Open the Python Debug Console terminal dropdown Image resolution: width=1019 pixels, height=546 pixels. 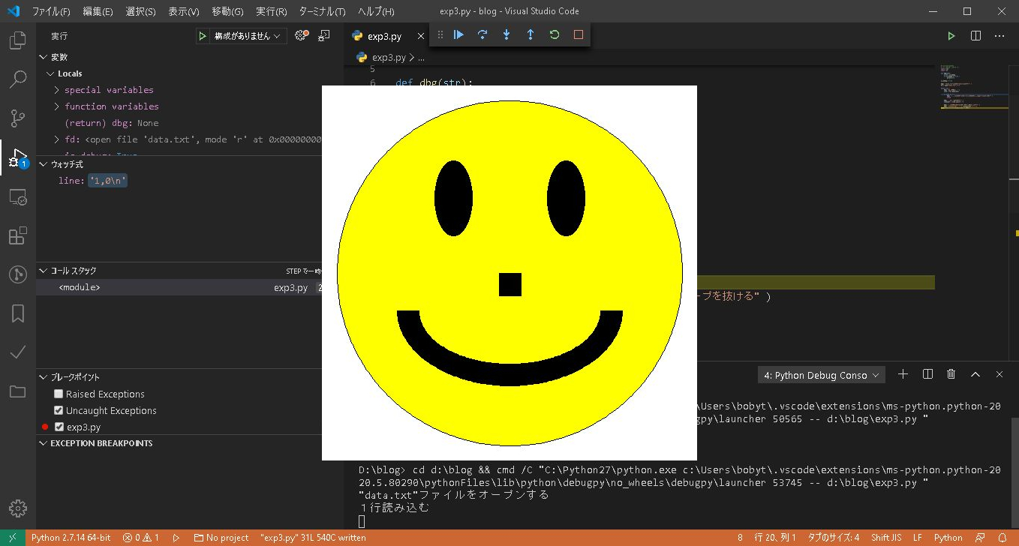click(822, 375)
